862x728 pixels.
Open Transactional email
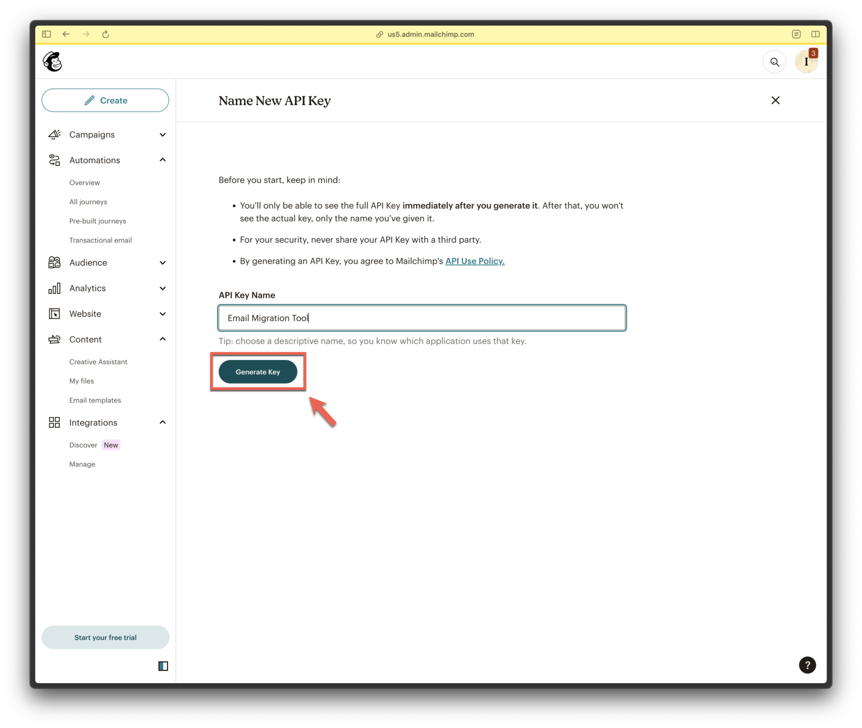coord(100,240)
